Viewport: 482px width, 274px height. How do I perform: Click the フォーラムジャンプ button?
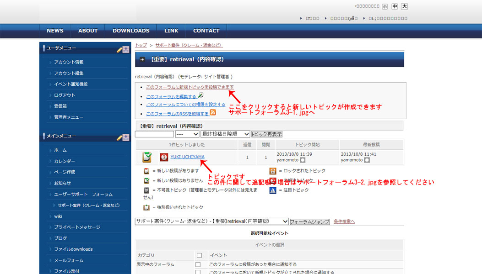pos(310,221)
